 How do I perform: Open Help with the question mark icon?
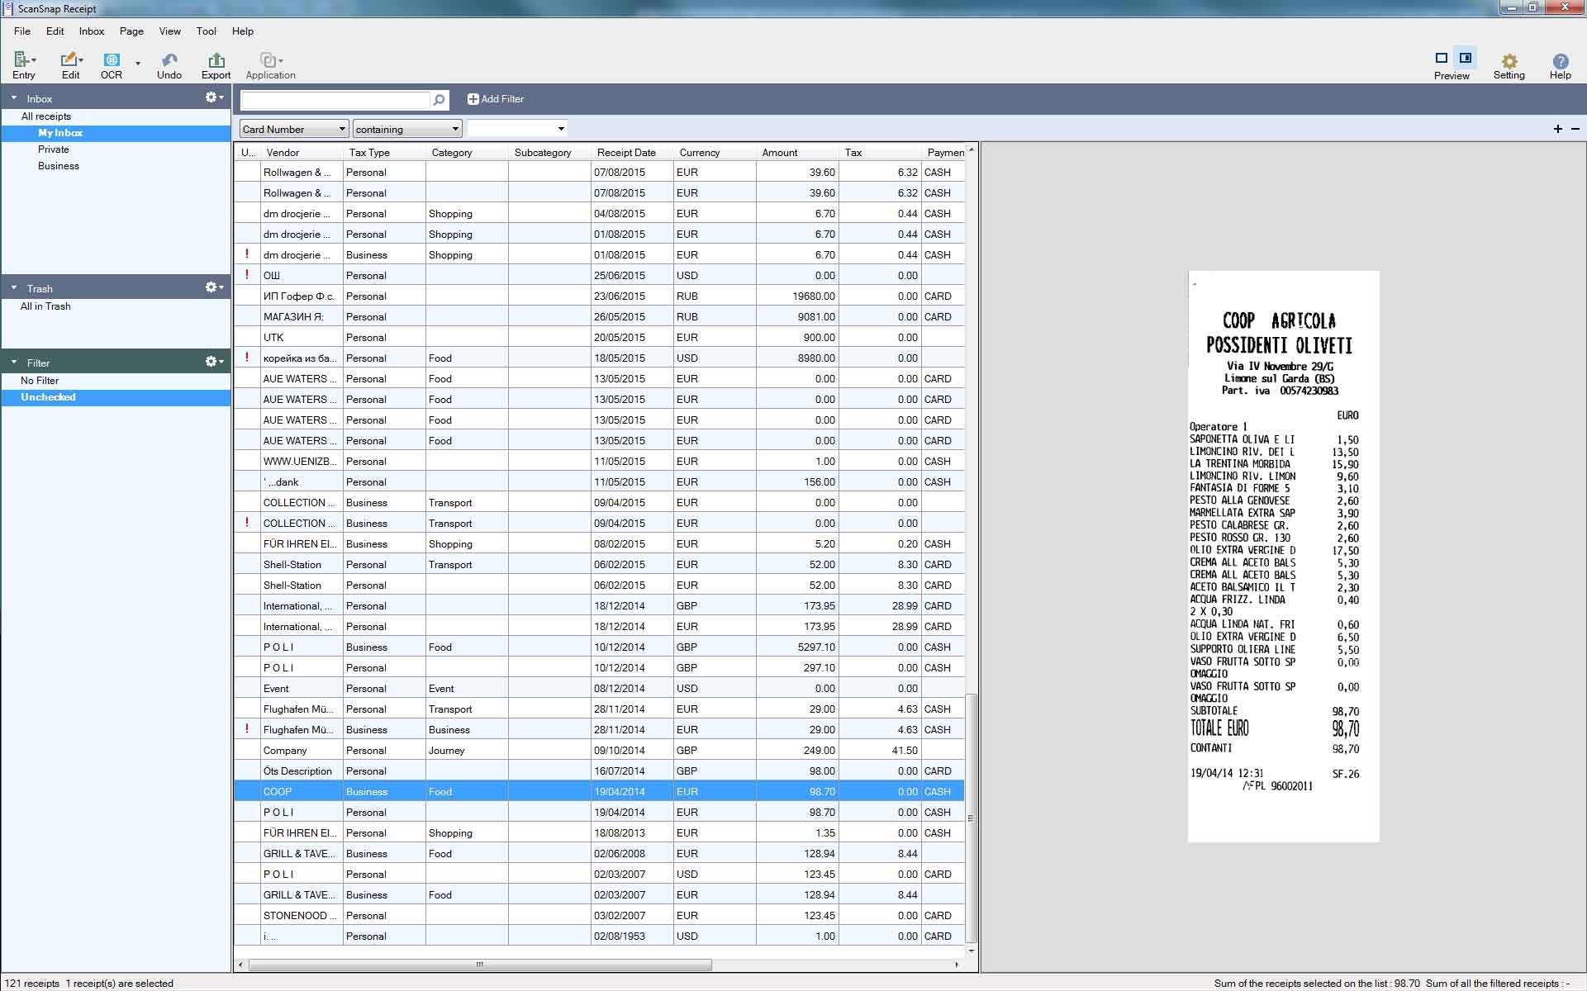[x=1560, y=61]
